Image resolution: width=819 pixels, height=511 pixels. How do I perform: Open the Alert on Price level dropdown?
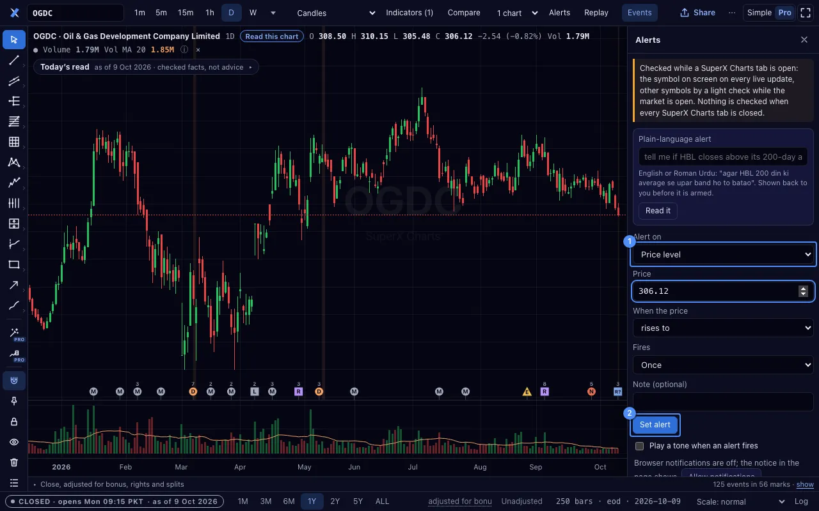pos(723,254)
